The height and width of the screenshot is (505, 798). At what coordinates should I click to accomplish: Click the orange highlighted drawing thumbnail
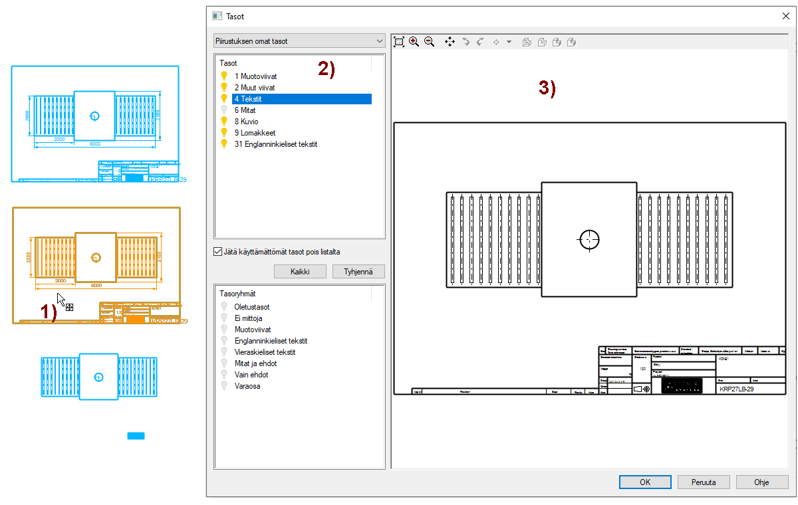96,265
